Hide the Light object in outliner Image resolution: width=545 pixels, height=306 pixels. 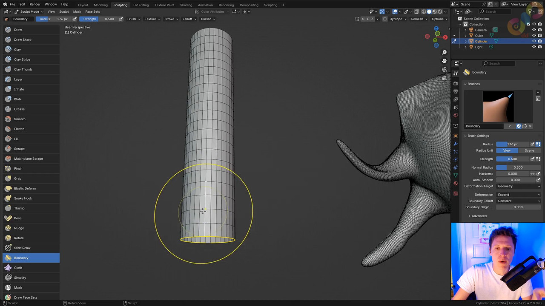tap(534, 47)
